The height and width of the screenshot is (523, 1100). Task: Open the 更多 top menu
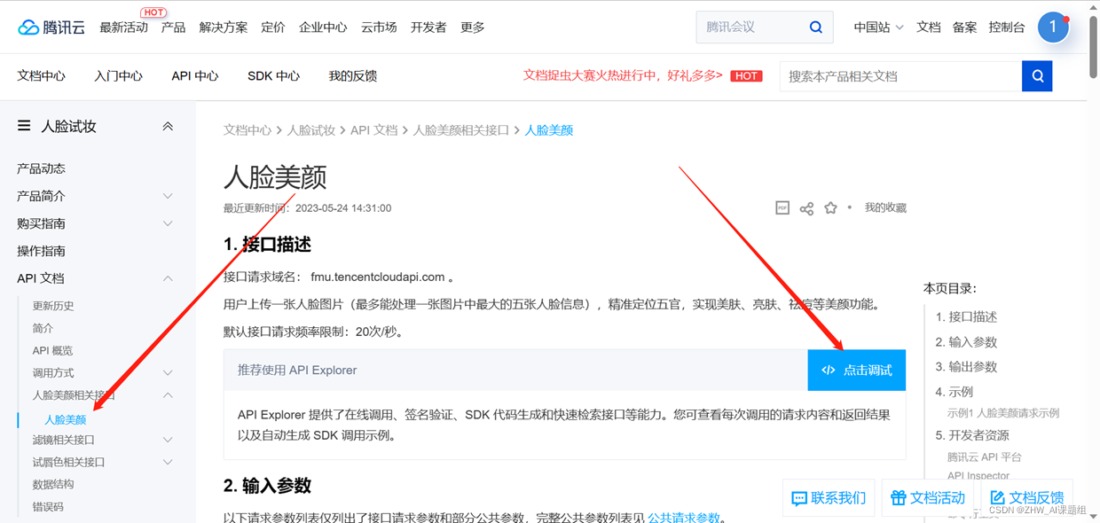[473, 27]
